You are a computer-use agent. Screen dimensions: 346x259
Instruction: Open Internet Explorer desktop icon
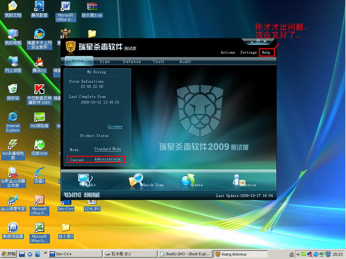click(13, 122)
